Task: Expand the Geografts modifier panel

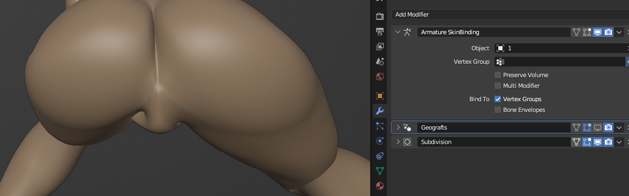Action: (x=398, y=127)
